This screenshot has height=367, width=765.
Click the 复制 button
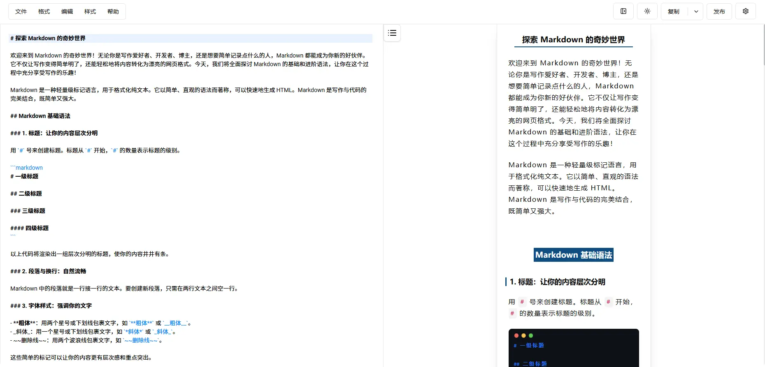pos(674,12)
